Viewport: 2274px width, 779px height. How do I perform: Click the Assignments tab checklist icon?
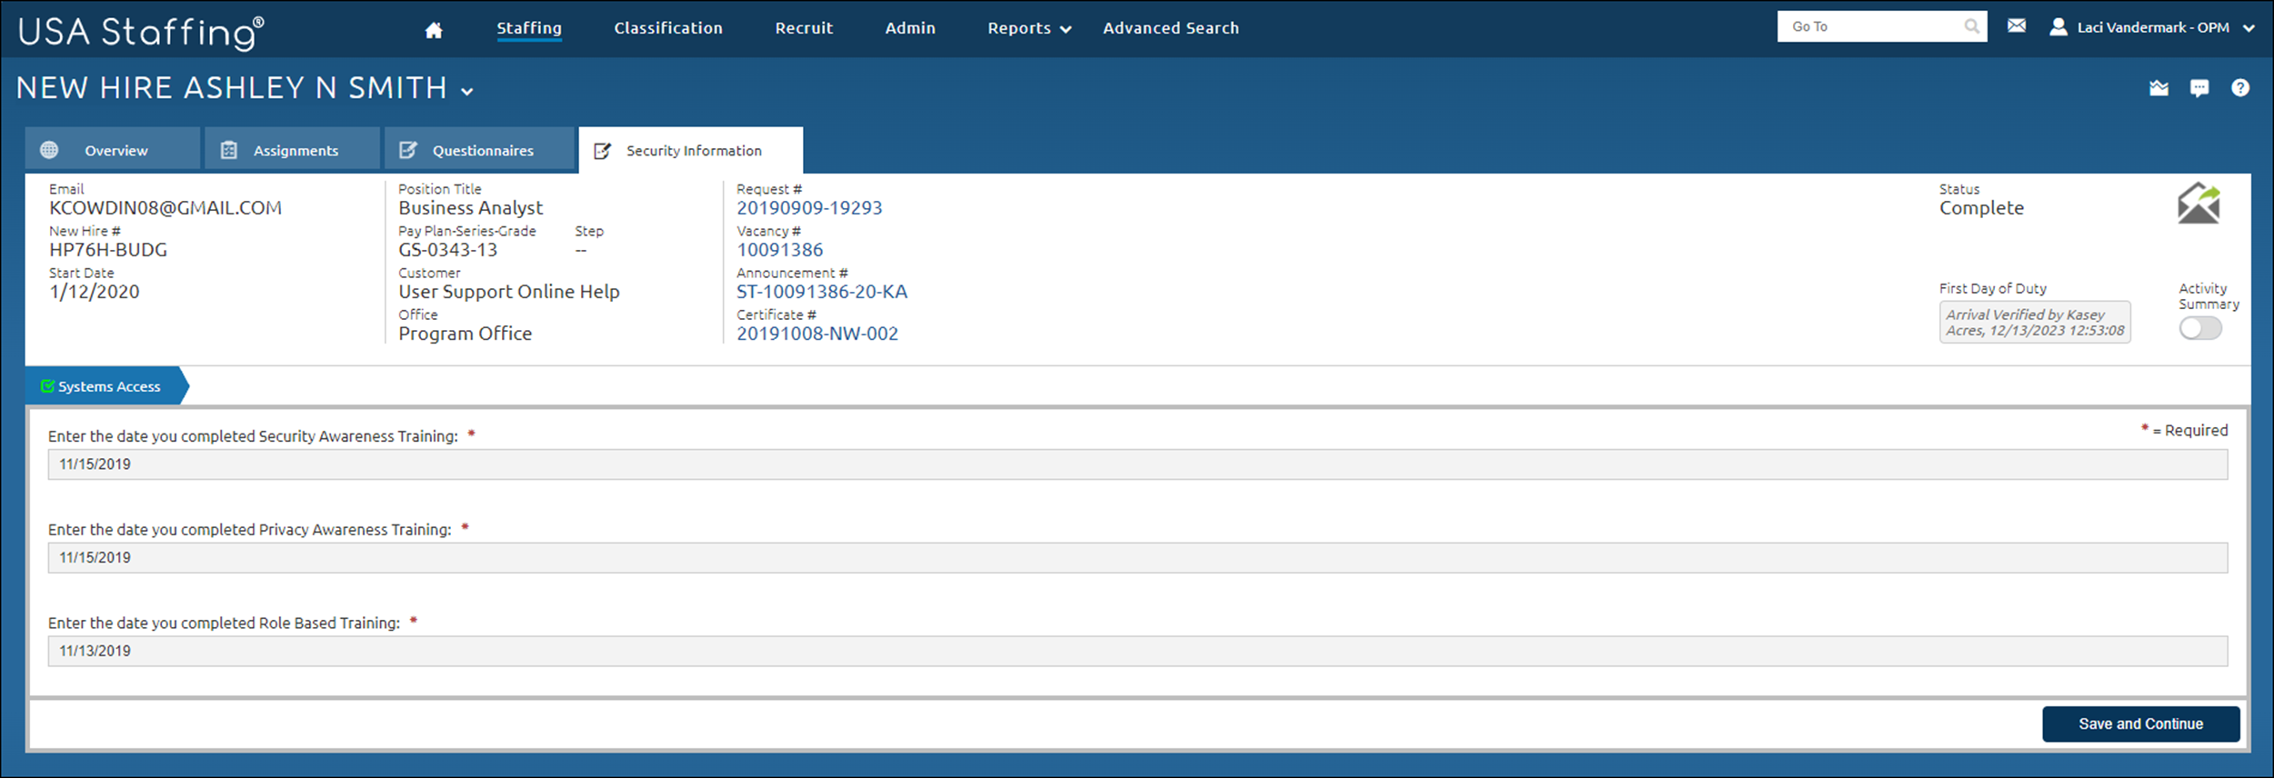(229, 150)
